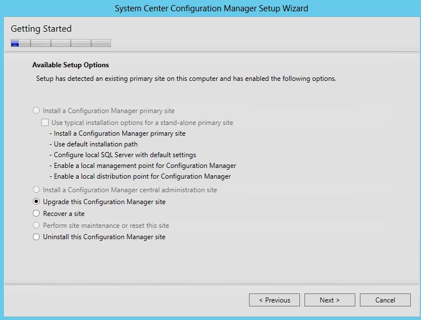Click the Available Setup Options heading
421x320 pixels.
70,65
